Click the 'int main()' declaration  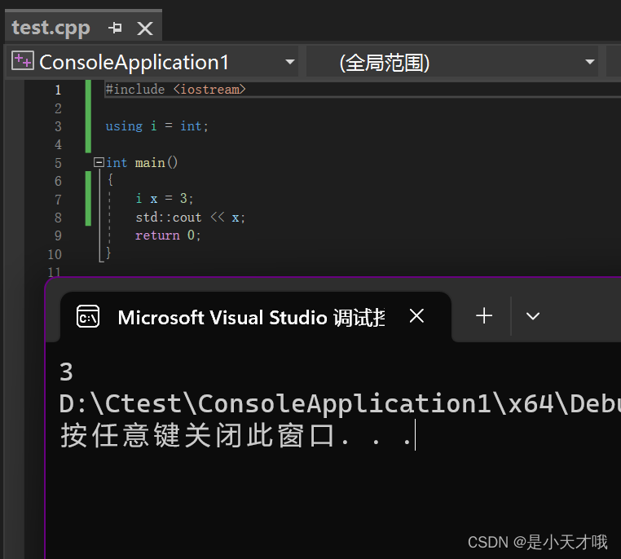pos(142,162)
